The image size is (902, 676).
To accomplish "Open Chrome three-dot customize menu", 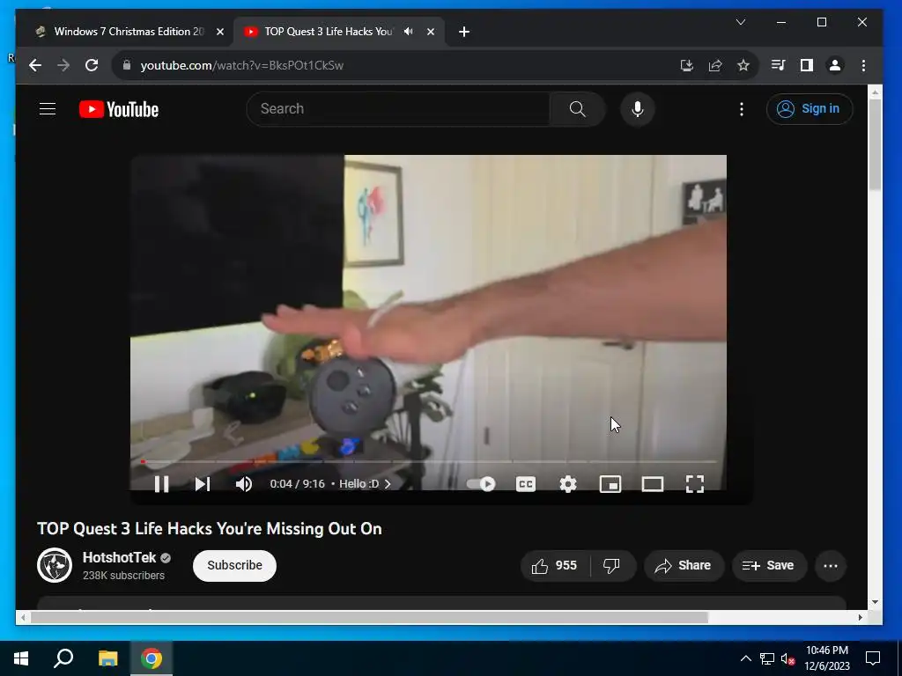I will coord(863,65).
